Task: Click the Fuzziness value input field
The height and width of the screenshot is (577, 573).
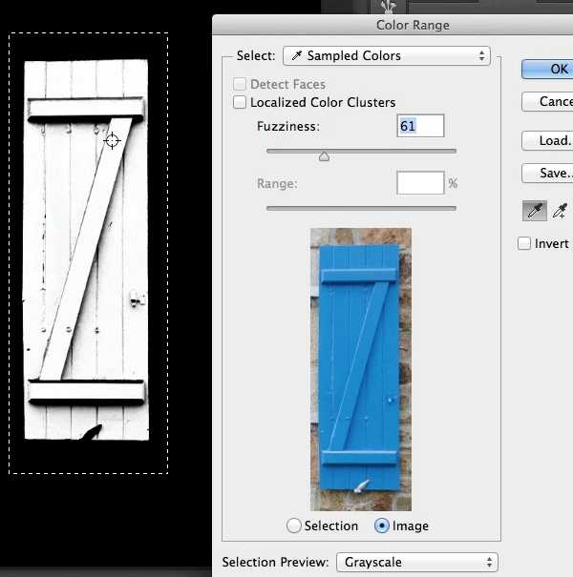Action: point(420,126)
